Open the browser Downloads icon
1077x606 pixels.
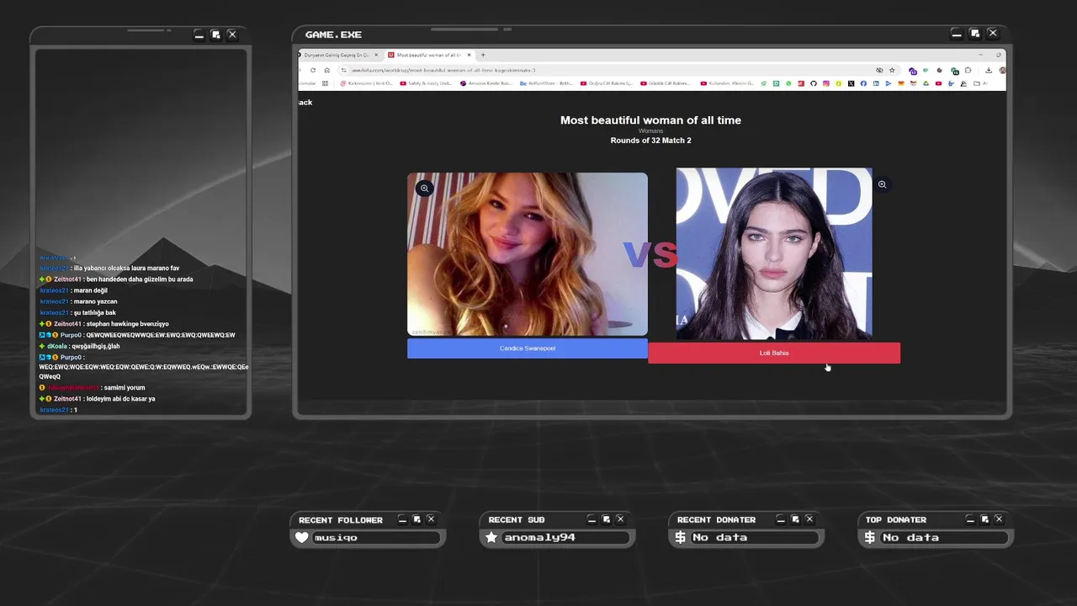pos(989,70)
